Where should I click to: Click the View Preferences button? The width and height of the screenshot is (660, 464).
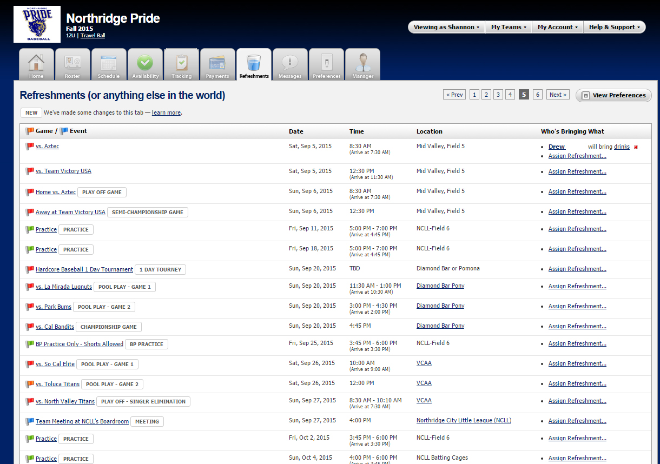pos(613,95)
